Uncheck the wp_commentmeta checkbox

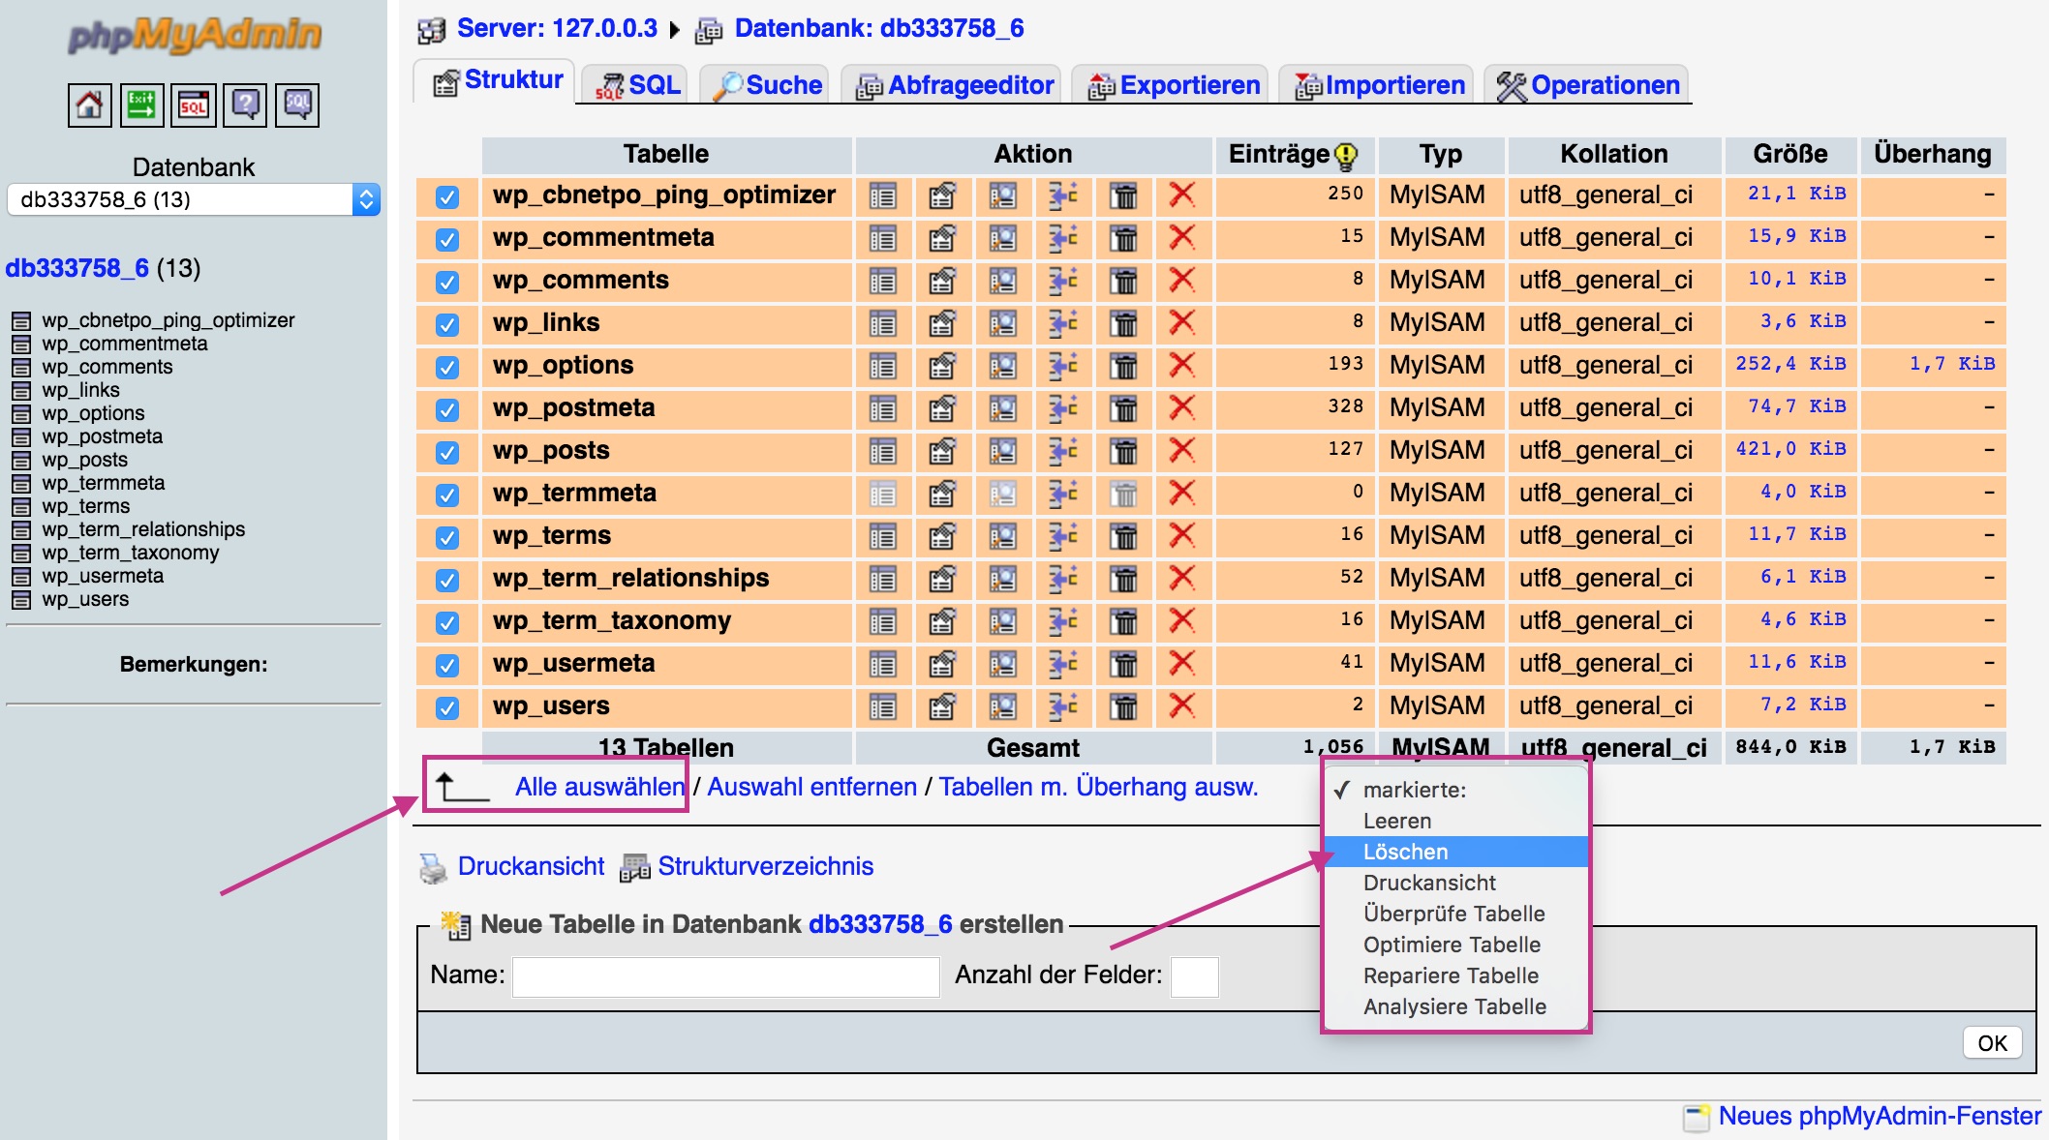(446, 239)
